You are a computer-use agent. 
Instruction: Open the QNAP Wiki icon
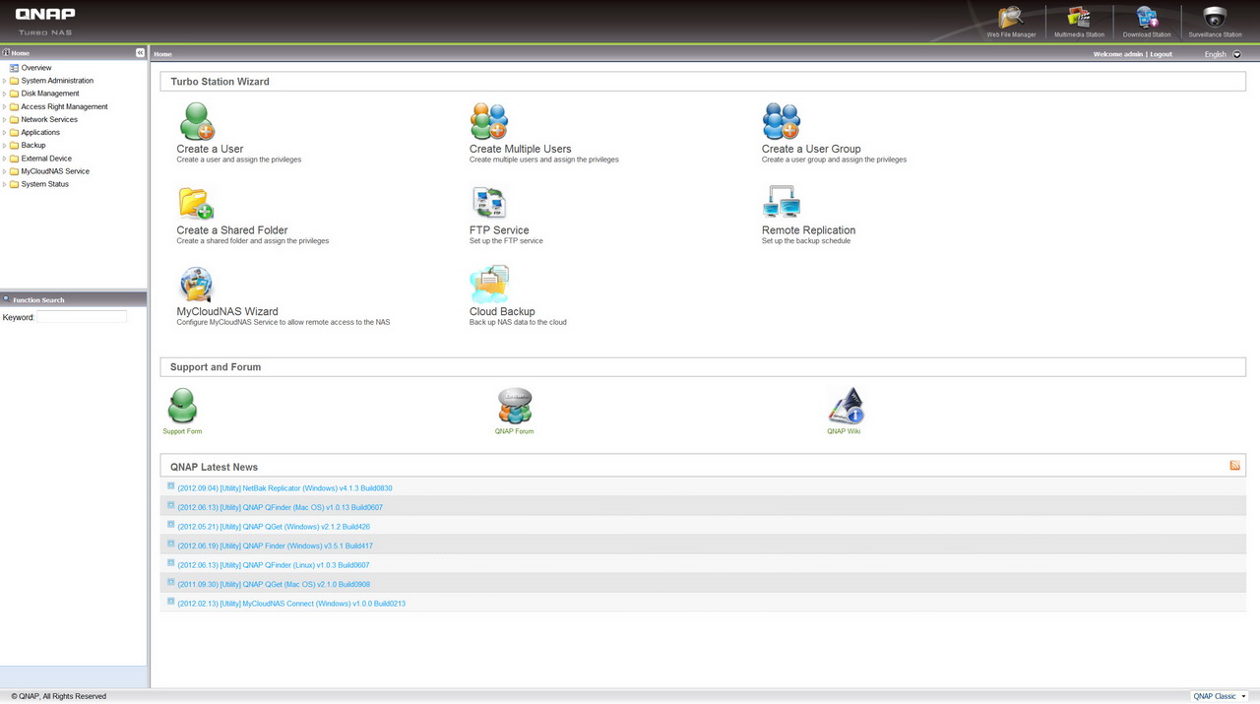pyautogui.click(x=845, y=406)
